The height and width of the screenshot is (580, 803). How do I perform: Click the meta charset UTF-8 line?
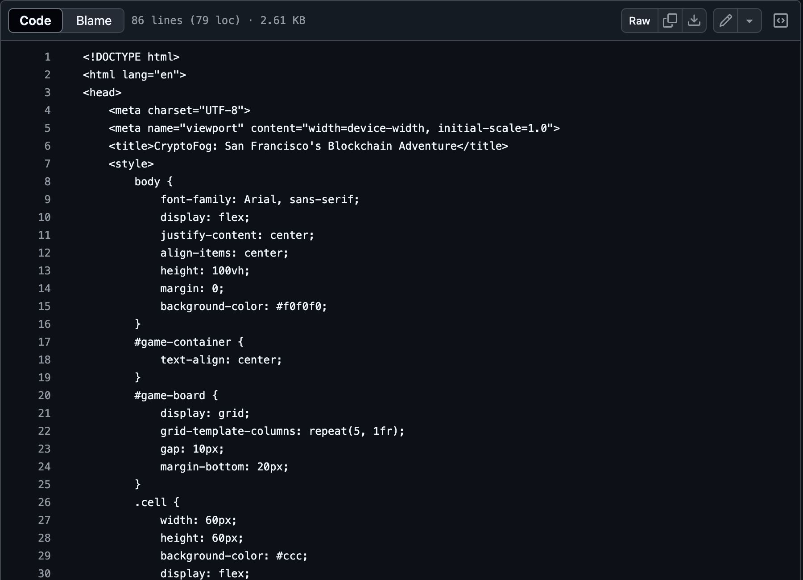coord(179,110)
